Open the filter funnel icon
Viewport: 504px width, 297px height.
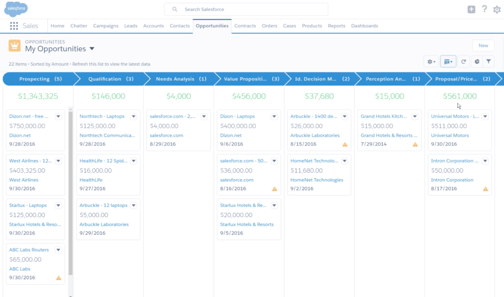489,62
